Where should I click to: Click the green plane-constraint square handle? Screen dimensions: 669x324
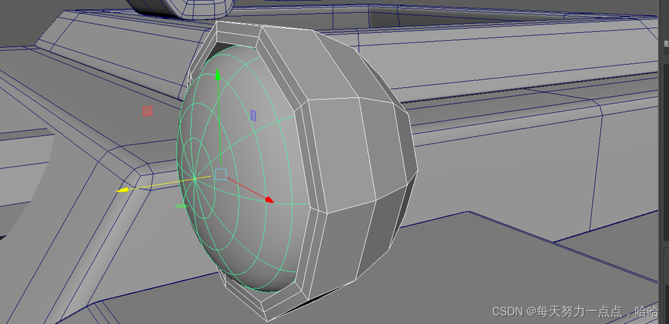[181, 206]
